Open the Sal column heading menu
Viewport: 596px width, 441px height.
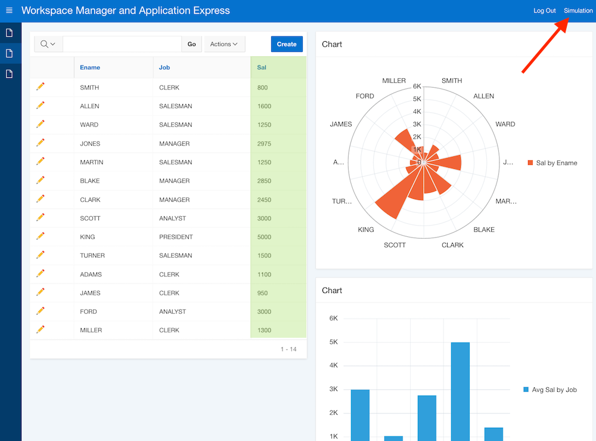tap(261, 67)
